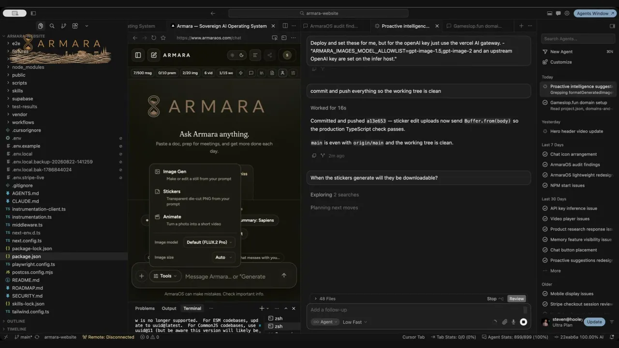The image size is (619, 348).
Task: Open package.json in the file explorer
Action: pyautogui.click(x=64, y=257)
